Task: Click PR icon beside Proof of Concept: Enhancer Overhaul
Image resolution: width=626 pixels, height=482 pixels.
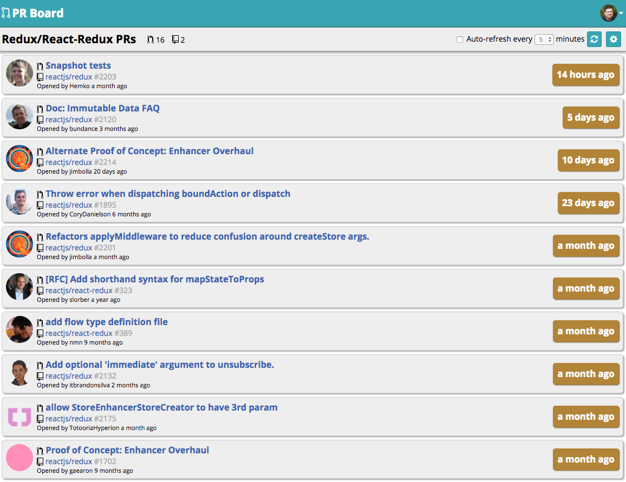Action: [x=40, y=451]
